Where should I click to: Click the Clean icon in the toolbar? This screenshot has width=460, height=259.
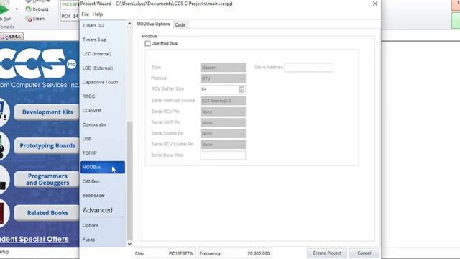[29, 19]
